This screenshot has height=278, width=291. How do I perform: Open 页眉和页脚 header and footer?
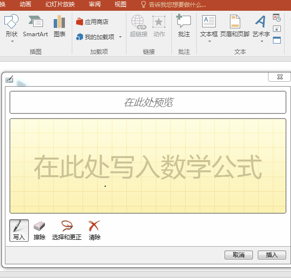tap(235, 26)
